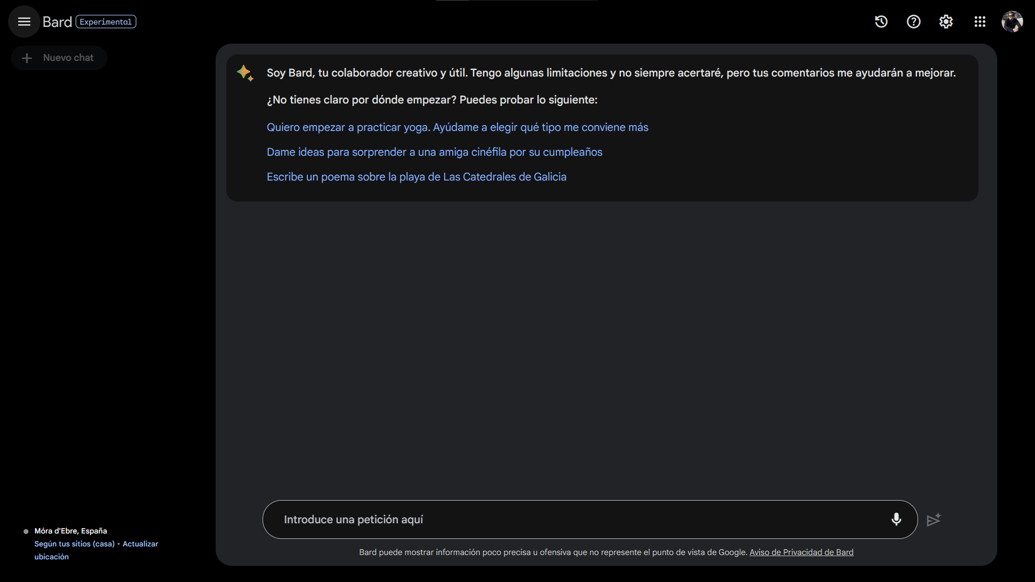Open Aviso de Privacidad de Bard
This screenshot has height=582, width=1035.
coord(801,552)
